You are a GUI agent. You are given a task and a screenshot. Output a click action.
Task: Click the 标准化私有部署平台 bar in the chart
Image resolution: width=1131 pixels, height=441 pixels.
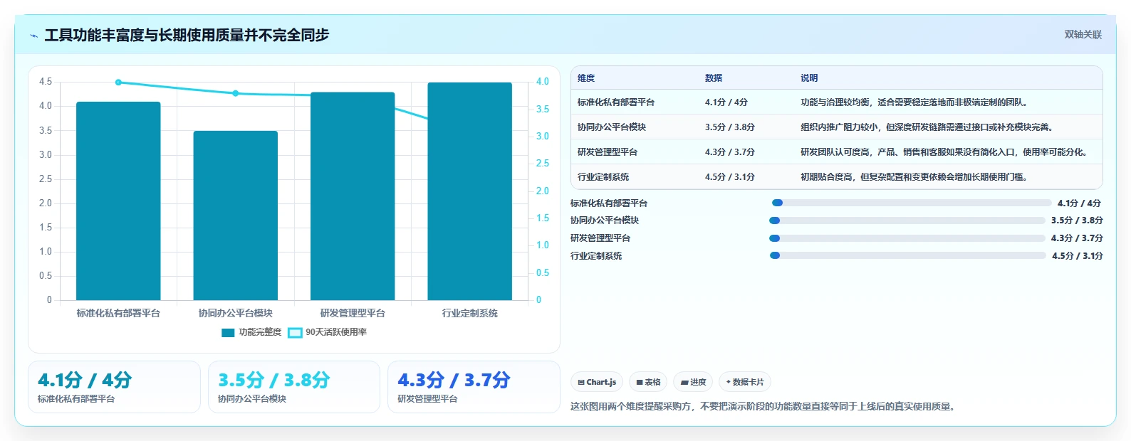click(118, 201)
